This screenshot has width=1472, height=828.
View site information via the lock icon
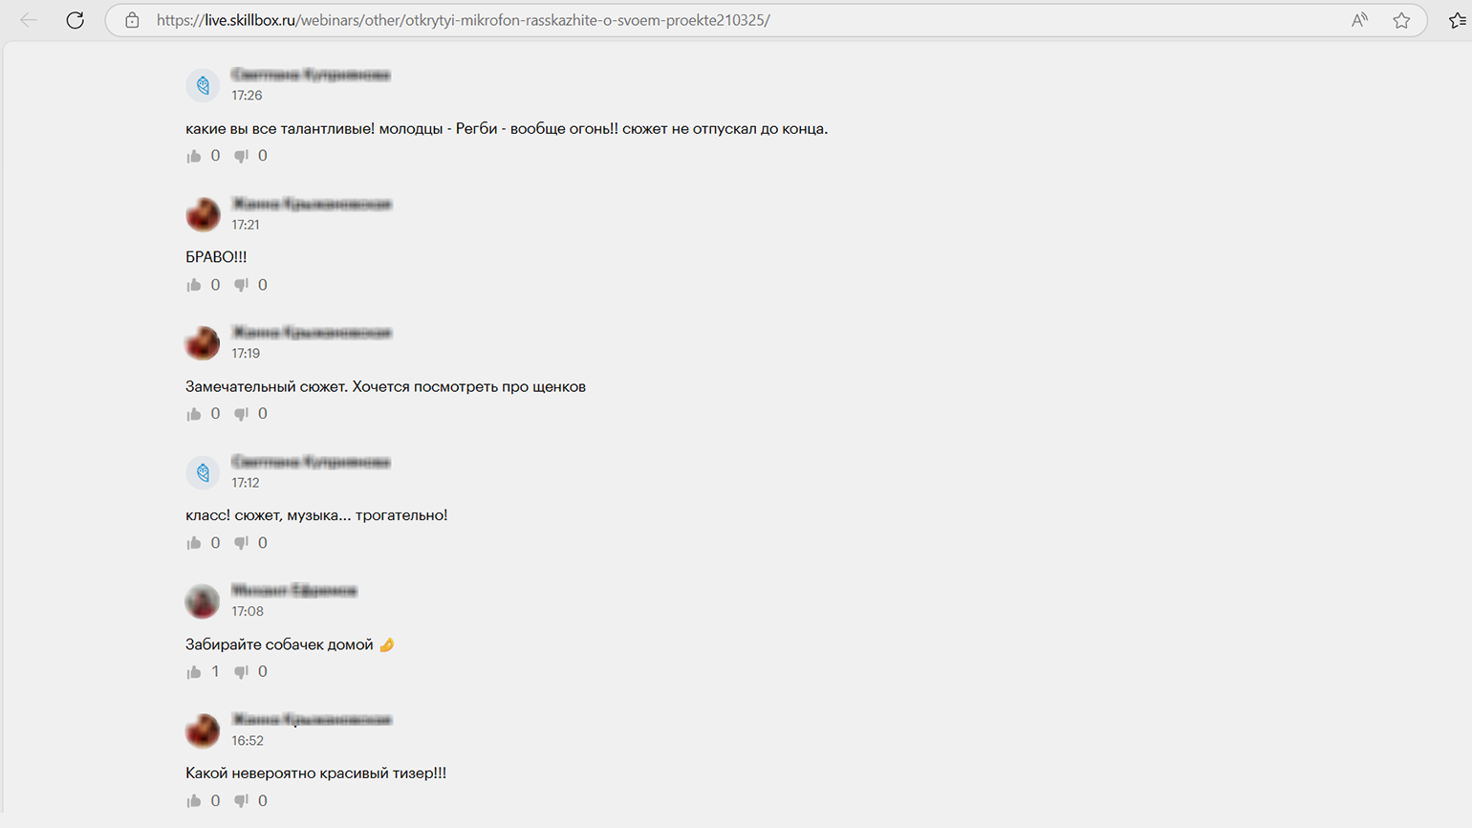click(133, 20)
